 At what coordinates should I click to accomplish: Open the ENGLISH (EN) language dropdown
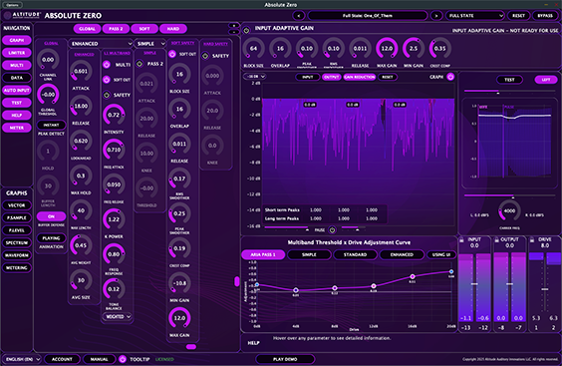(22, 359)
